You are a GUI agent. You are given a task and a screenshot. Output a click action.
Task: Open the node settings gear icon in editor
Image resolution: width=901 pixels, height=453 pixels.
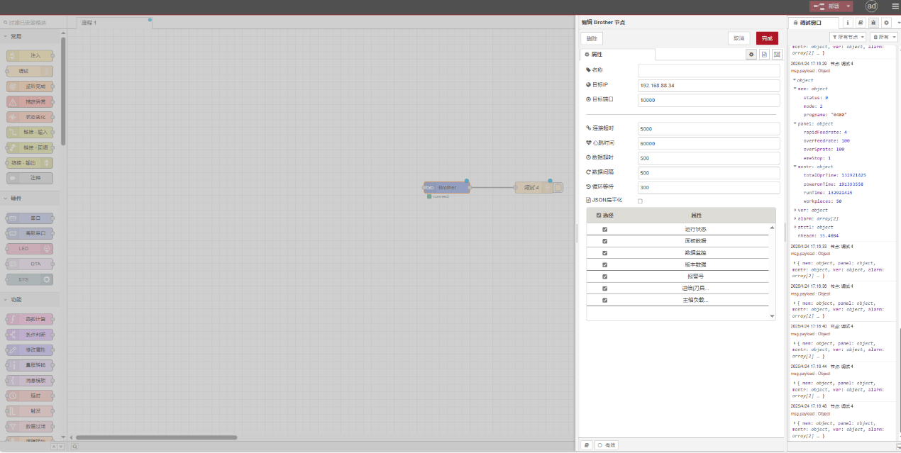point(751,54)
